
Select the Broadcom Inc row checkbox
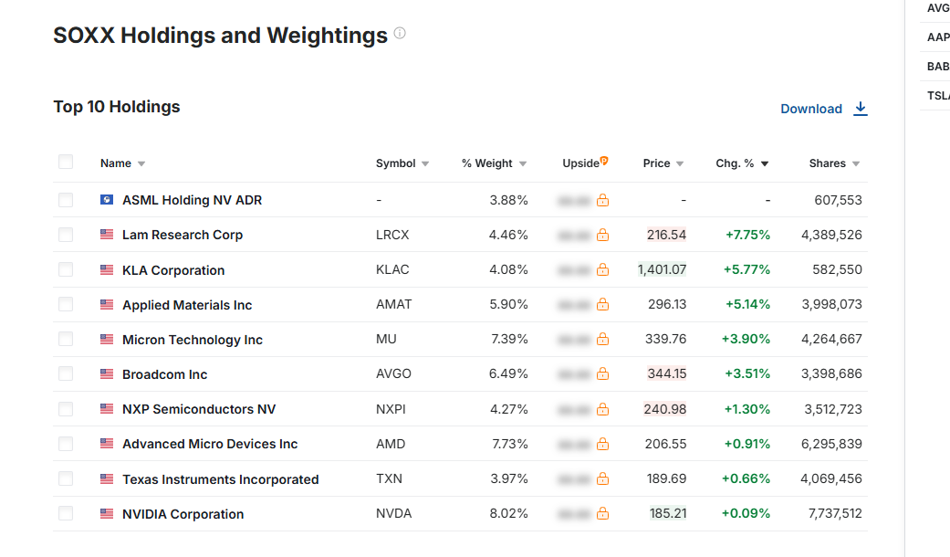click(x=66, y=373)
